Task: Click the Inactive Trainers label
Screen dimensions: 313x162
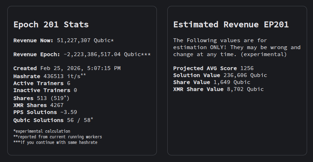Action: pos(41,90)
